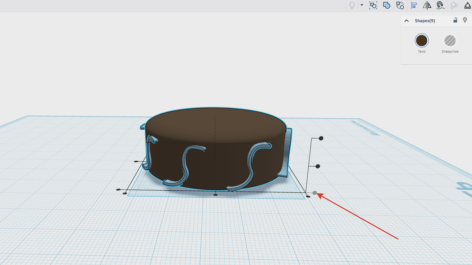Toggle the lock icon in the Shapes panel
472x265 pixels.
coord(455,20)
